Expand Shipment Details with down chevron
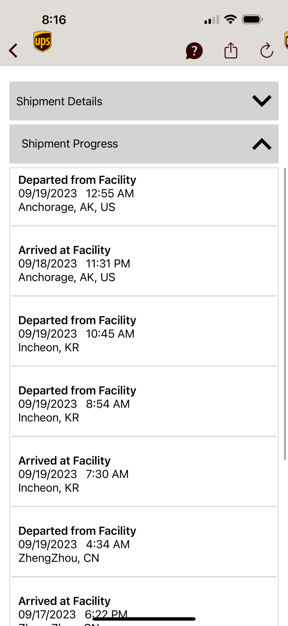The height and width of the screenshot is (626, 288). pyautogui.click(x=261, y=101)
